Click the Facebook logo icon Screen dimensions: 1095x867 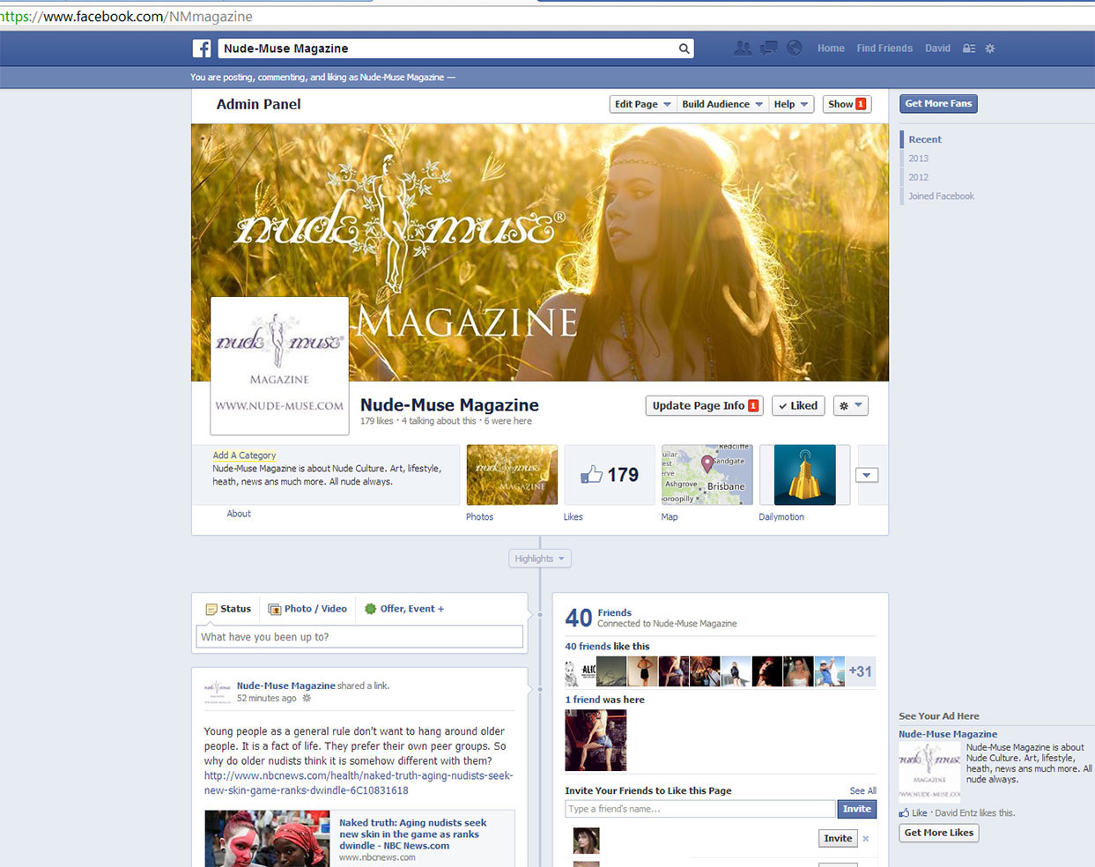pyautogui.click(x=202, y=48)
